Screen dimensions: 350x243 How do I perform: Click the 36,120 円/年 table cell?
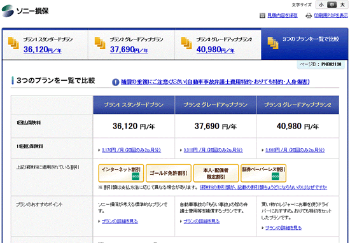click(x=134, y=126)
